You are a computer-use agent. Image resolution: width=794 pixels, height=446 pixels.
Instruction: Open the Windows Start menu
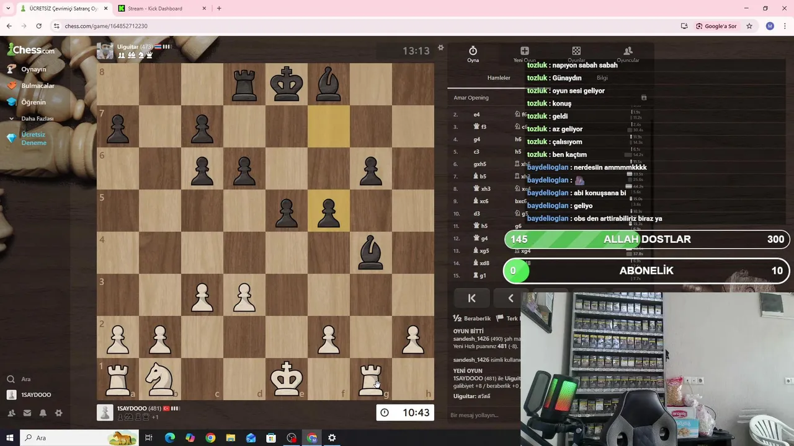point(10,438)
